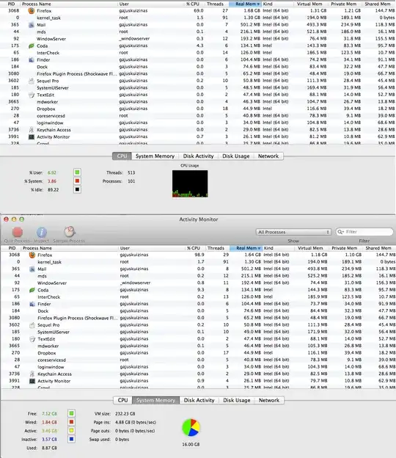Click into the Filter search field
The height and width of the screenshot is (458, 396).
[x=364, y=232]
